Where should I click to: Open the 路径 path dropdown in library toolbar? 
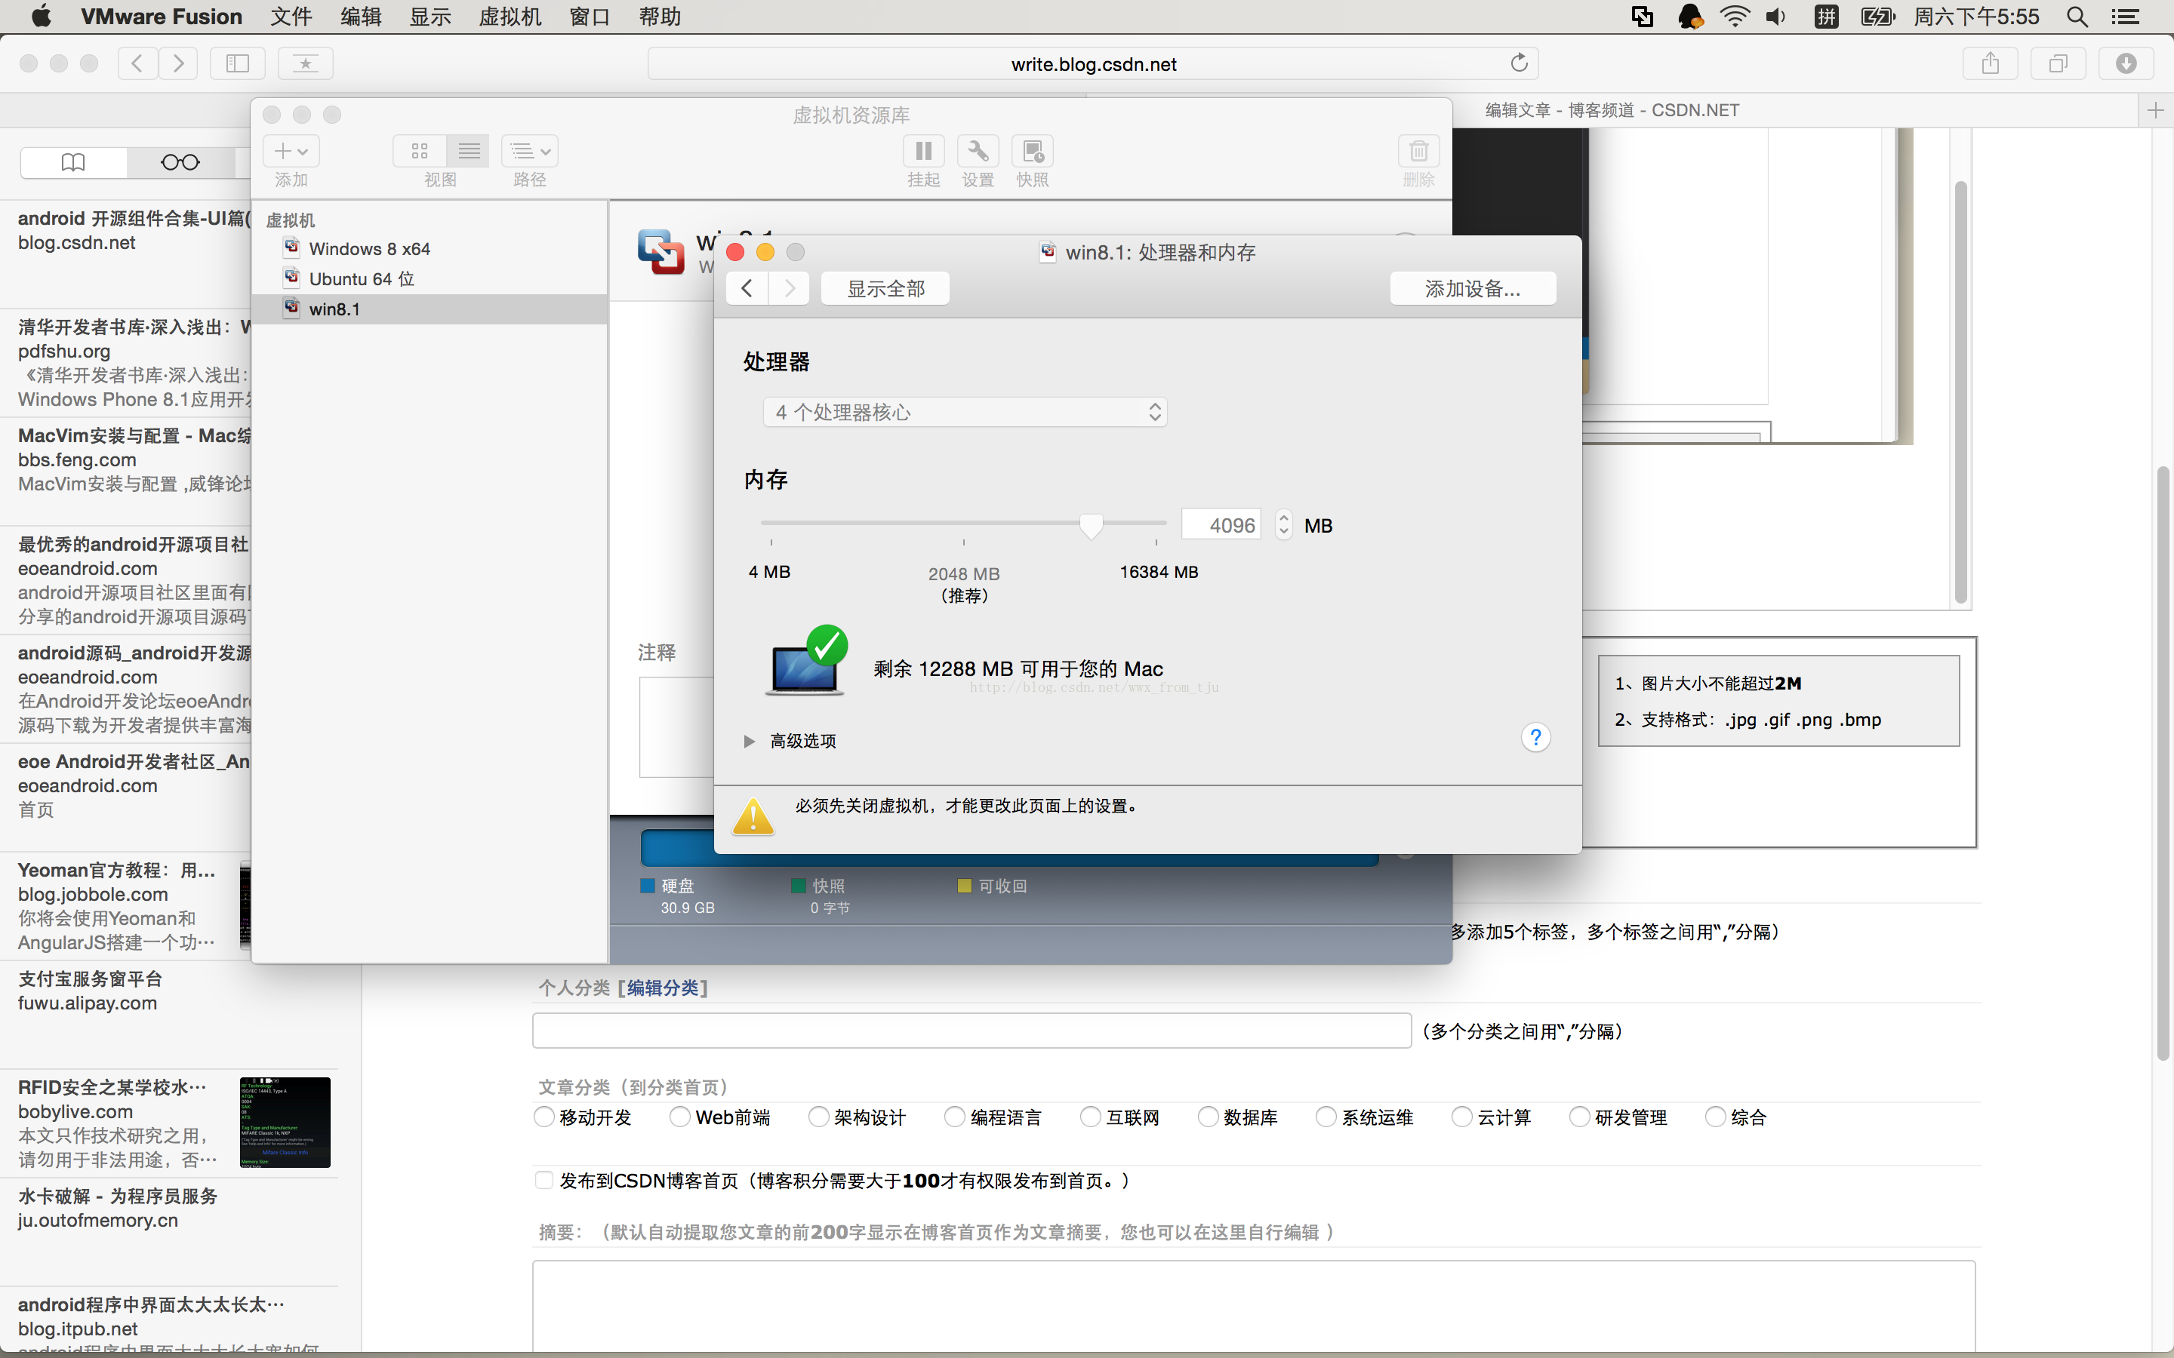click(530, 151)
